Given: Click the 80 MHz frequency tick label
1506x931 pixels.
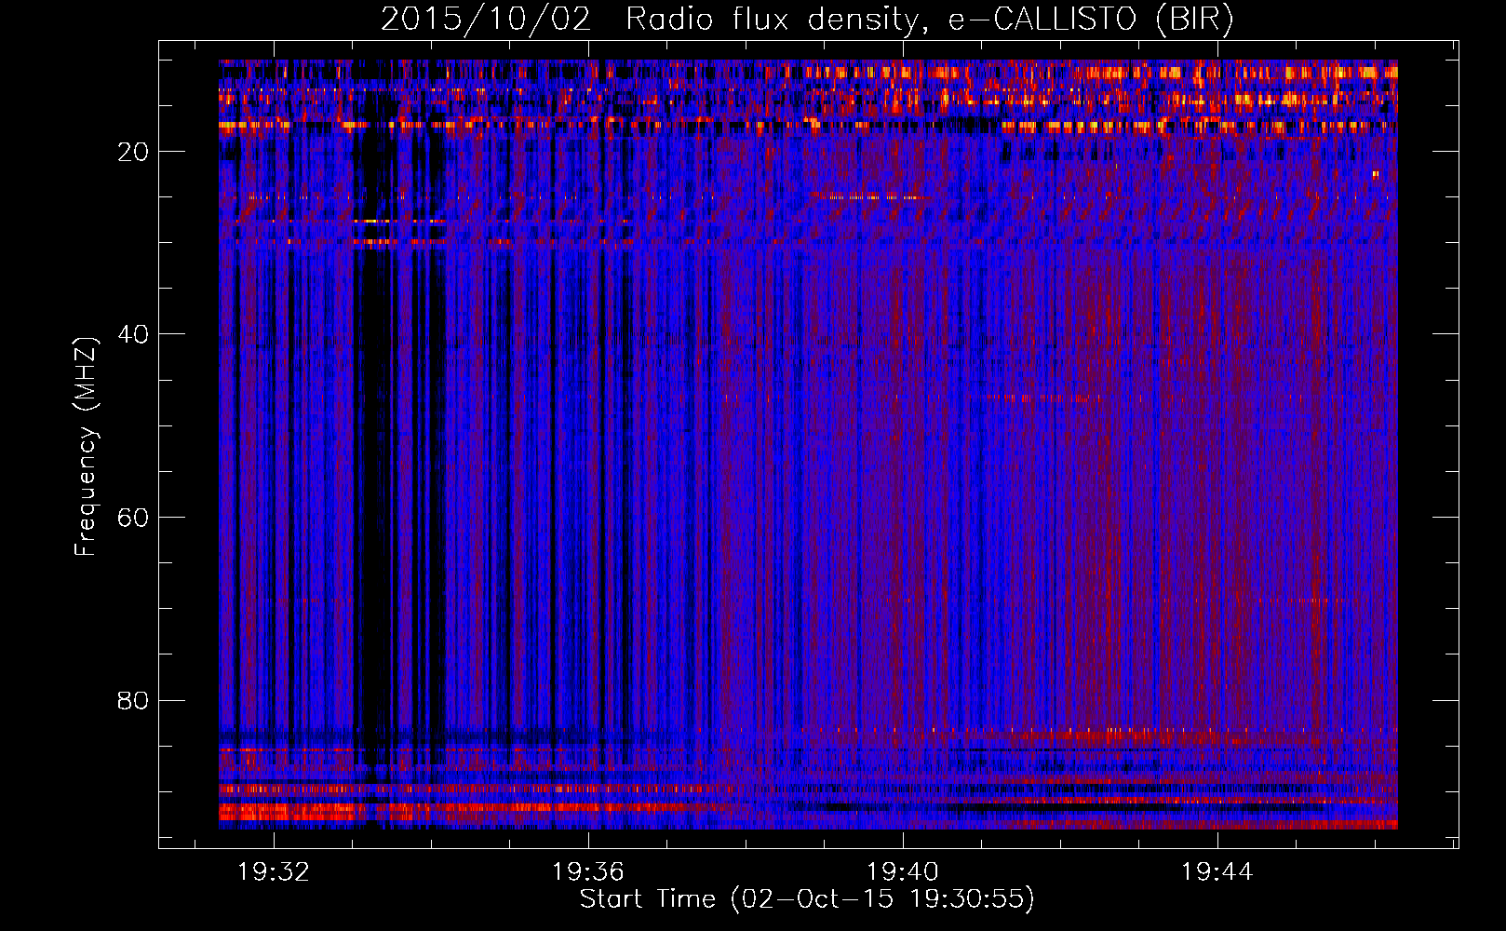Looking at the screenshot, I should 133,700.
